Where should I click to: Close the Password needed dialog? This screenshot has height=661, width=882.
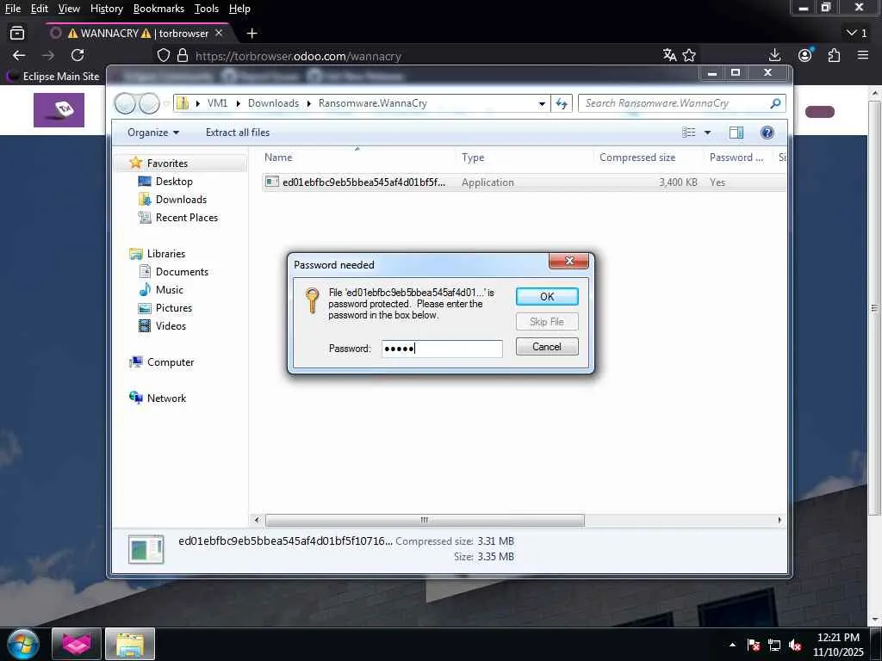pos(568,261)
